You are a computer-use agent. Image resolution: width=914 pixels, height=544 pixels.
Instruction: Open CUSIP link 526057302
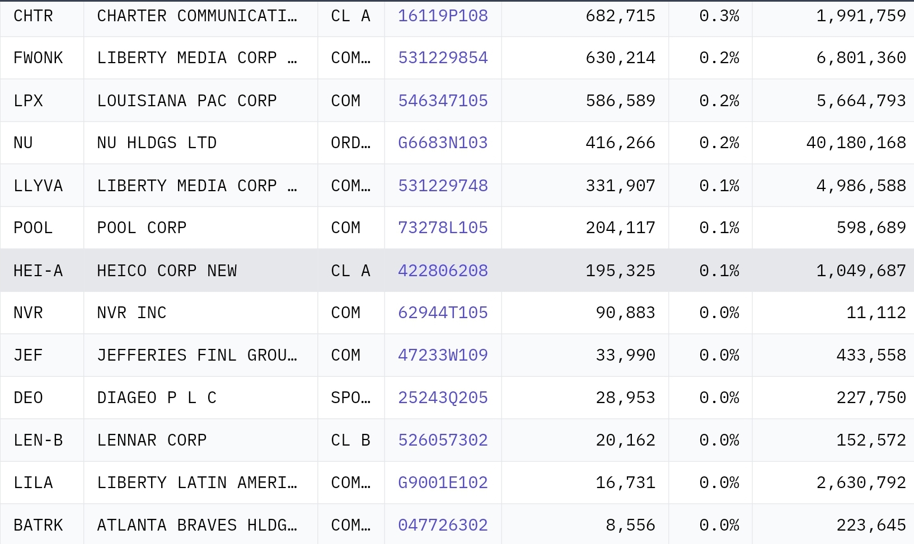click(x=443, y=440)
